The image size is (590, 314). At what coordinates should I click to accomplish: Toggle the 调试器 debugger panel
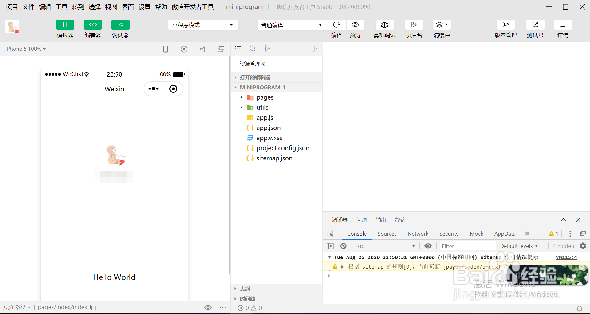tap(120, 29)
